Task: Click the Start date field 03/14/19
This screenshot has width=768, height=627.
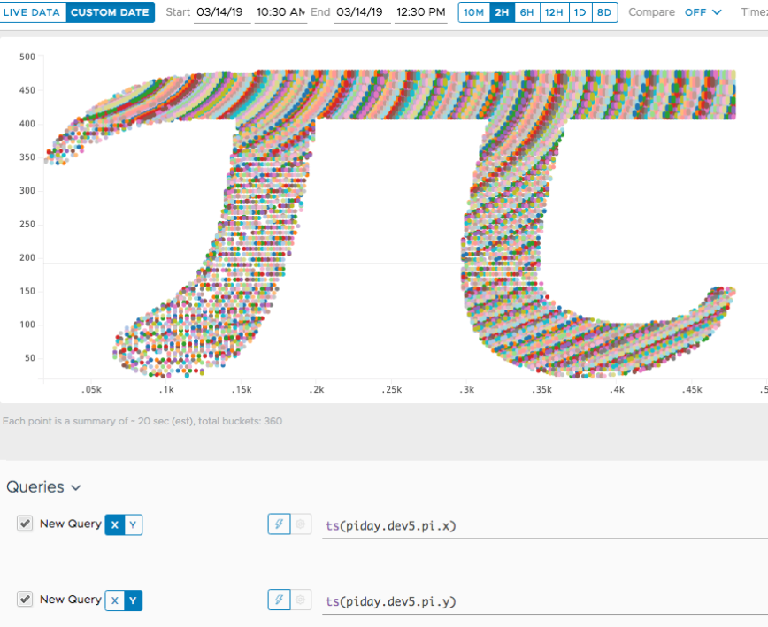Action: tap(220, 12)
